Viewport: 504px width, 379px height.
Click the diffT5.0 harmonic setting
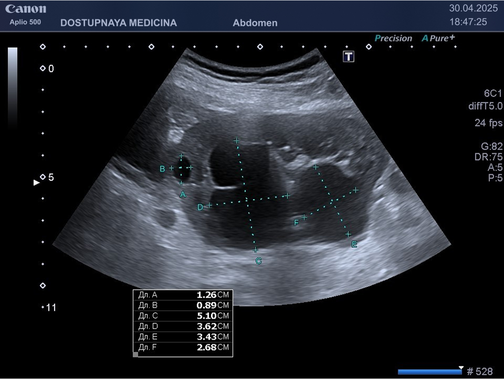pos(485,106)
